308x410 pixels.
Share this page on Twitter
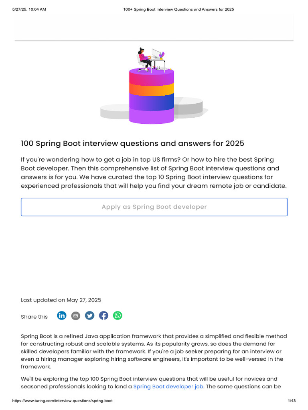(x=90, y=316)
